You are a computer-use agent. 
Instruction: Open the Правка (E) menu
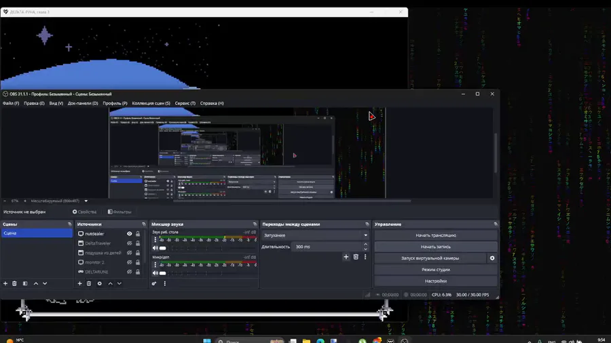coord(34,104)
